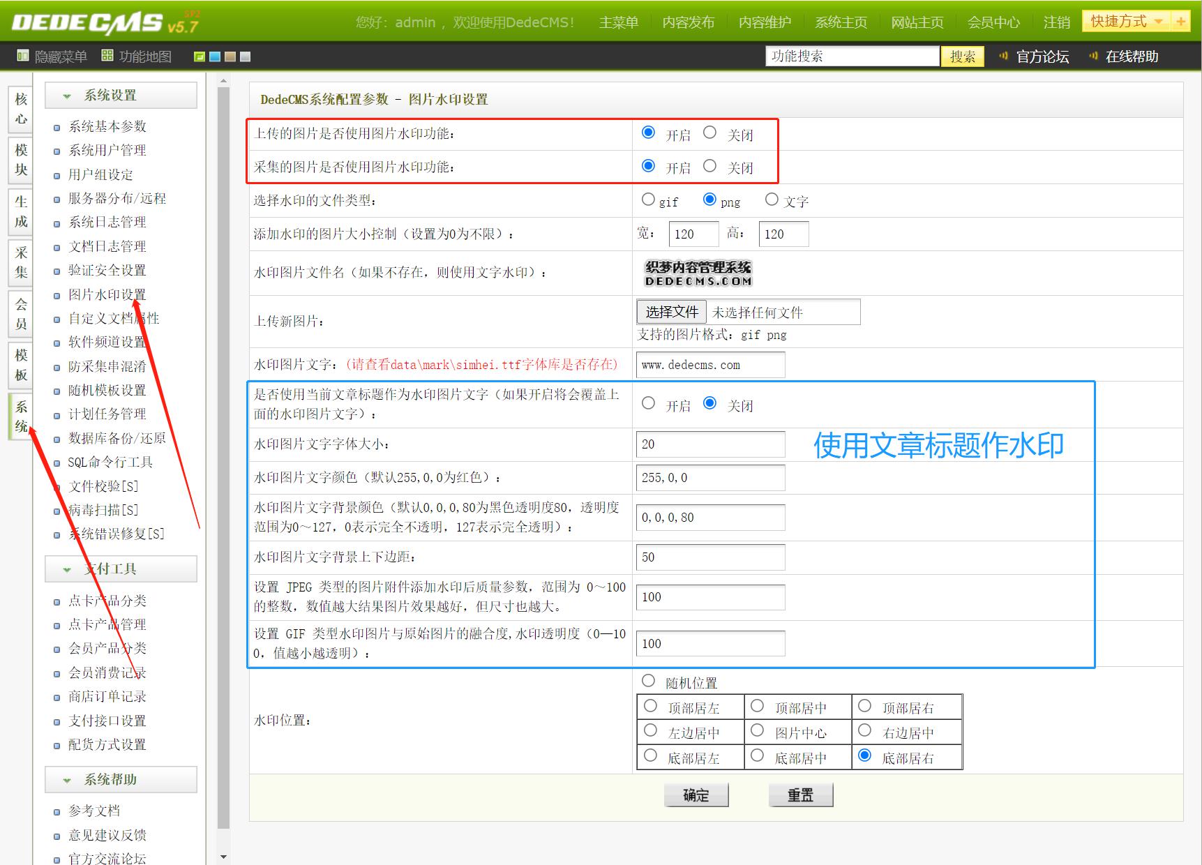
Task: Select the gray theme color square
Action: click(x=246, y=57)
